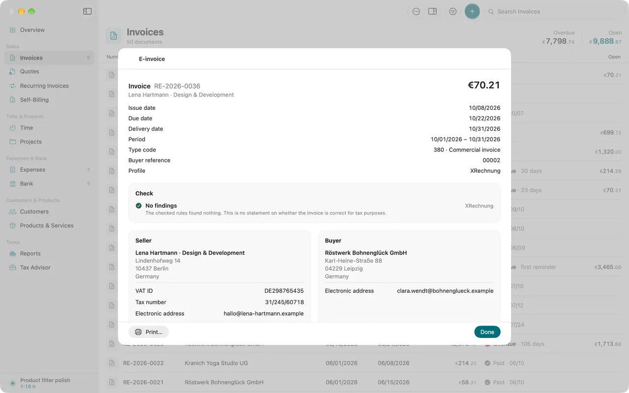Click the VAT ID value DE298765435

pyautogui.click(x=284, y=291)
